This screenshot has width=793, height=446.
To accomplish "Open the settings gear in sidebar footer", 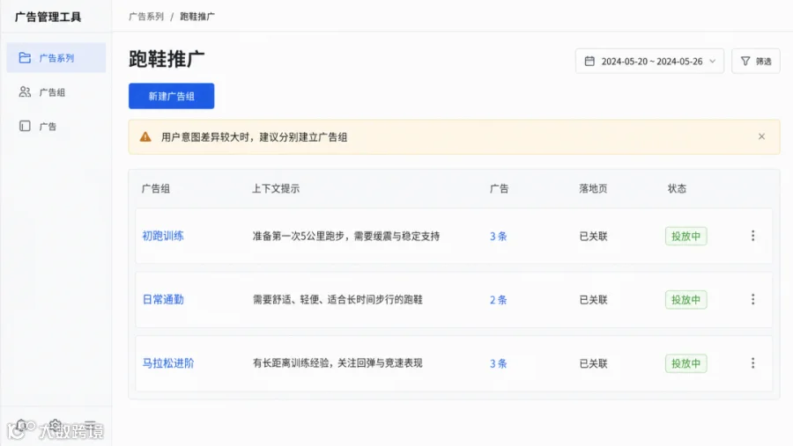I will point(56,425).
